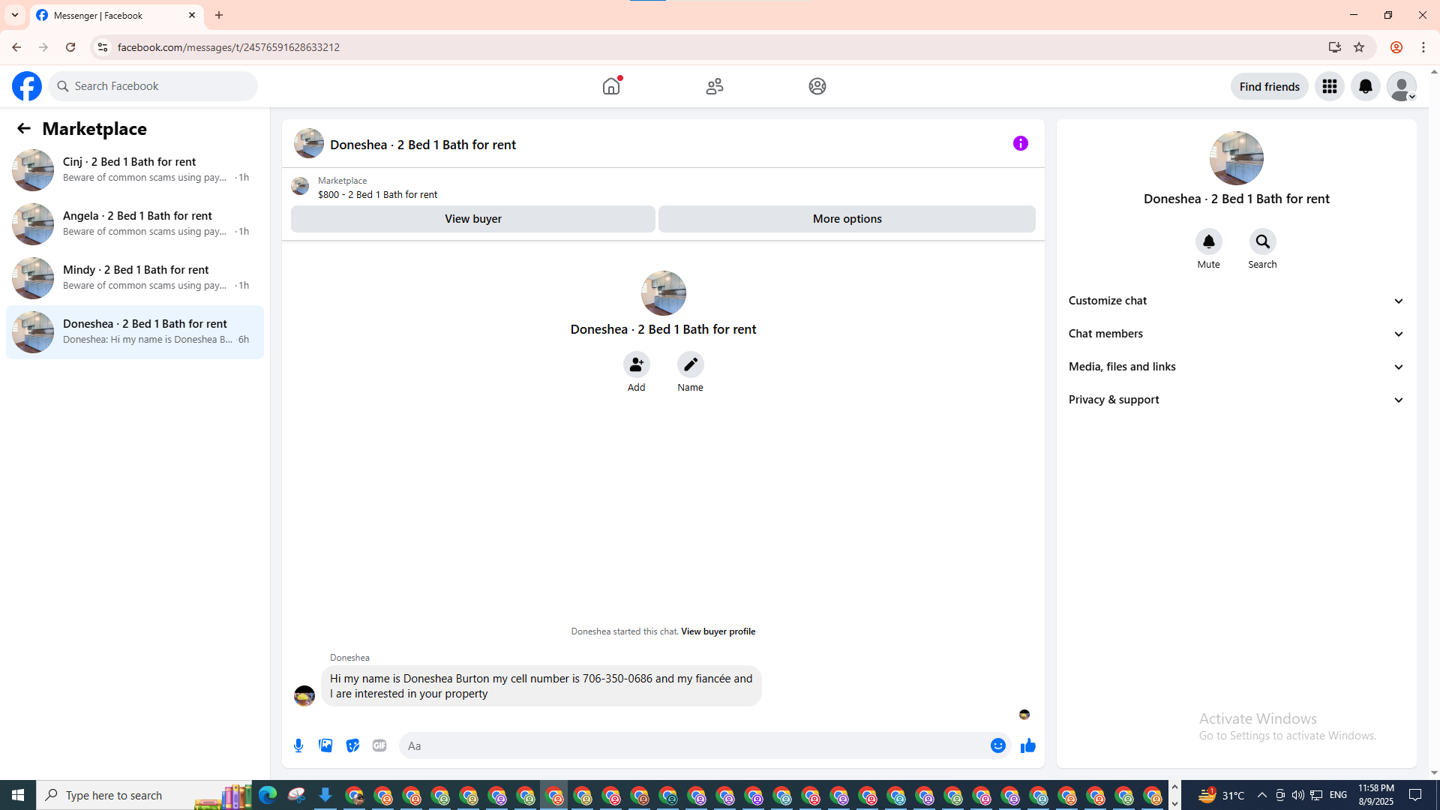Click the voice clip microphone icon

pos(298,745)
